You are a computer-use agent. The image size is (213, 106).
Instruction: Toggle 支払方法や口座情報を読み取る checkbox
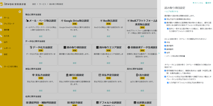(165, 19)
